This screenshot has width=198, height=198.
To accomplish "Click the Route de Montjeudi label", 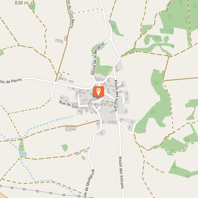I will [x=89, y=183].
